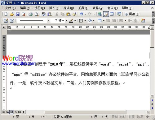Screen dimensions: 155x120
Task: Click the Table AutoFormat icon
Action: tap(143, 21)
